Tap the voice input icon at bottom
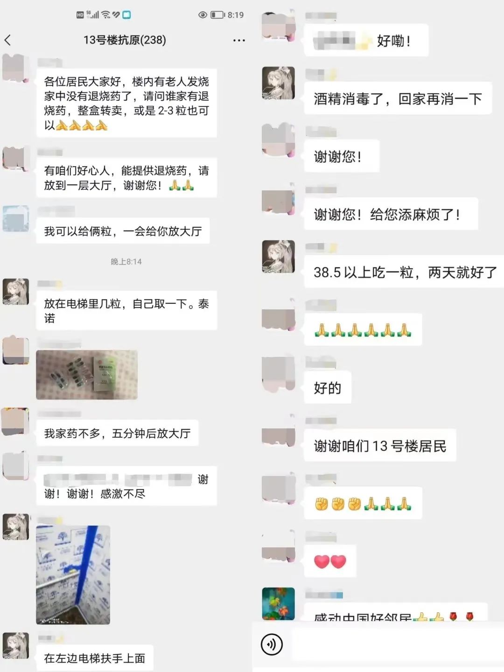Screen dimensions: 504x672 [x=272, y=644]
